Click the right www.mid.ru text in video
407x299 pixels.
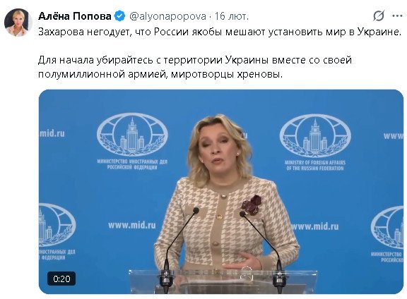pos(315,226)
